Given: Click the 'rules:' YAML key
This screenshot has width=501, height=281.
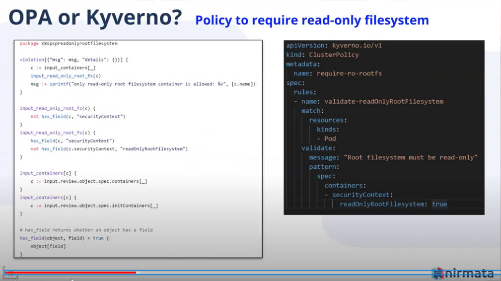Looking at the screenshot, I should click(x=305, y=92).
